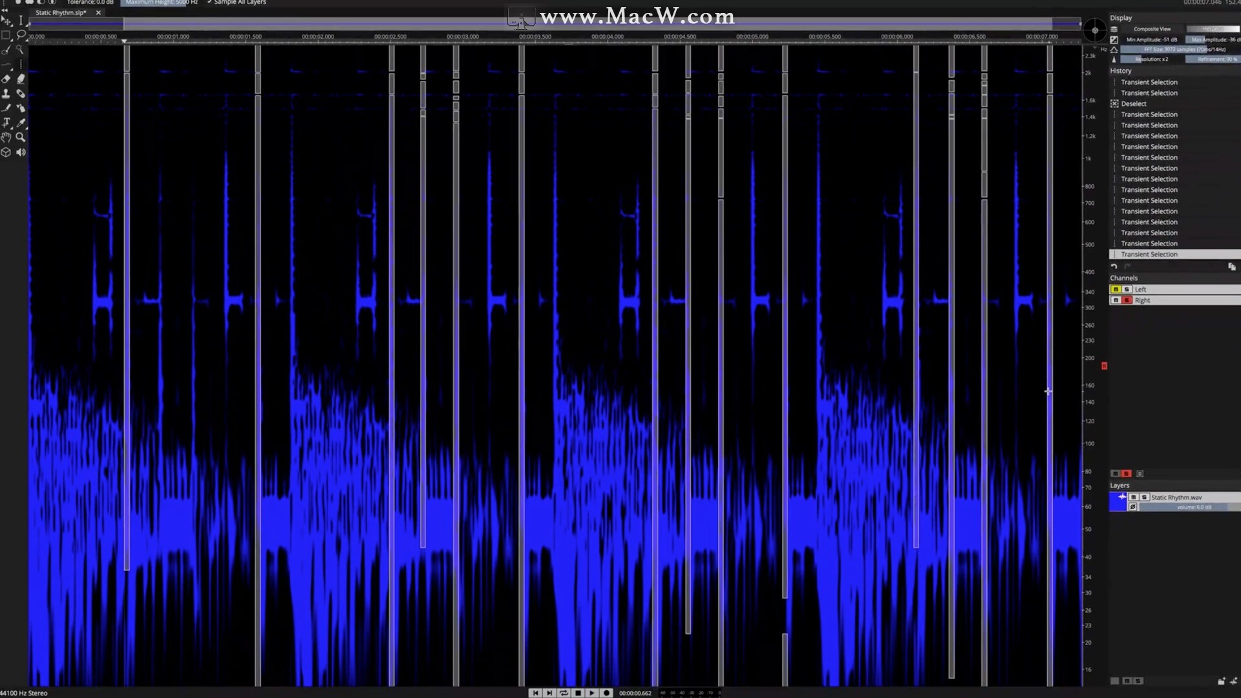Image resolution: width=1241 pixels, height=698 pixels.
Task: Click the Composite View display icon
Action: point(1114,29)
